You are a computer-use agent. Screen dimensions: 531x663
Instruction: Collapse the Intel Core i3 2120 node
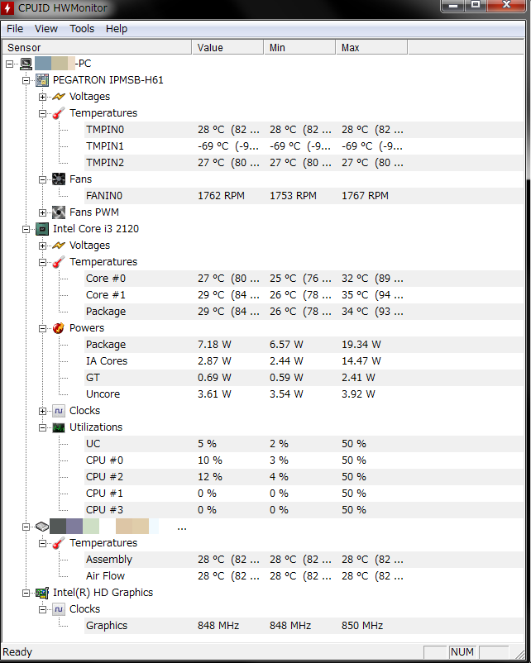(x=26, y=229)
